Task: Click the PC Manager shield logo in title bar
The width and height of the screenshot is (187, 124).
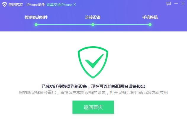Action: click(4, 4)
